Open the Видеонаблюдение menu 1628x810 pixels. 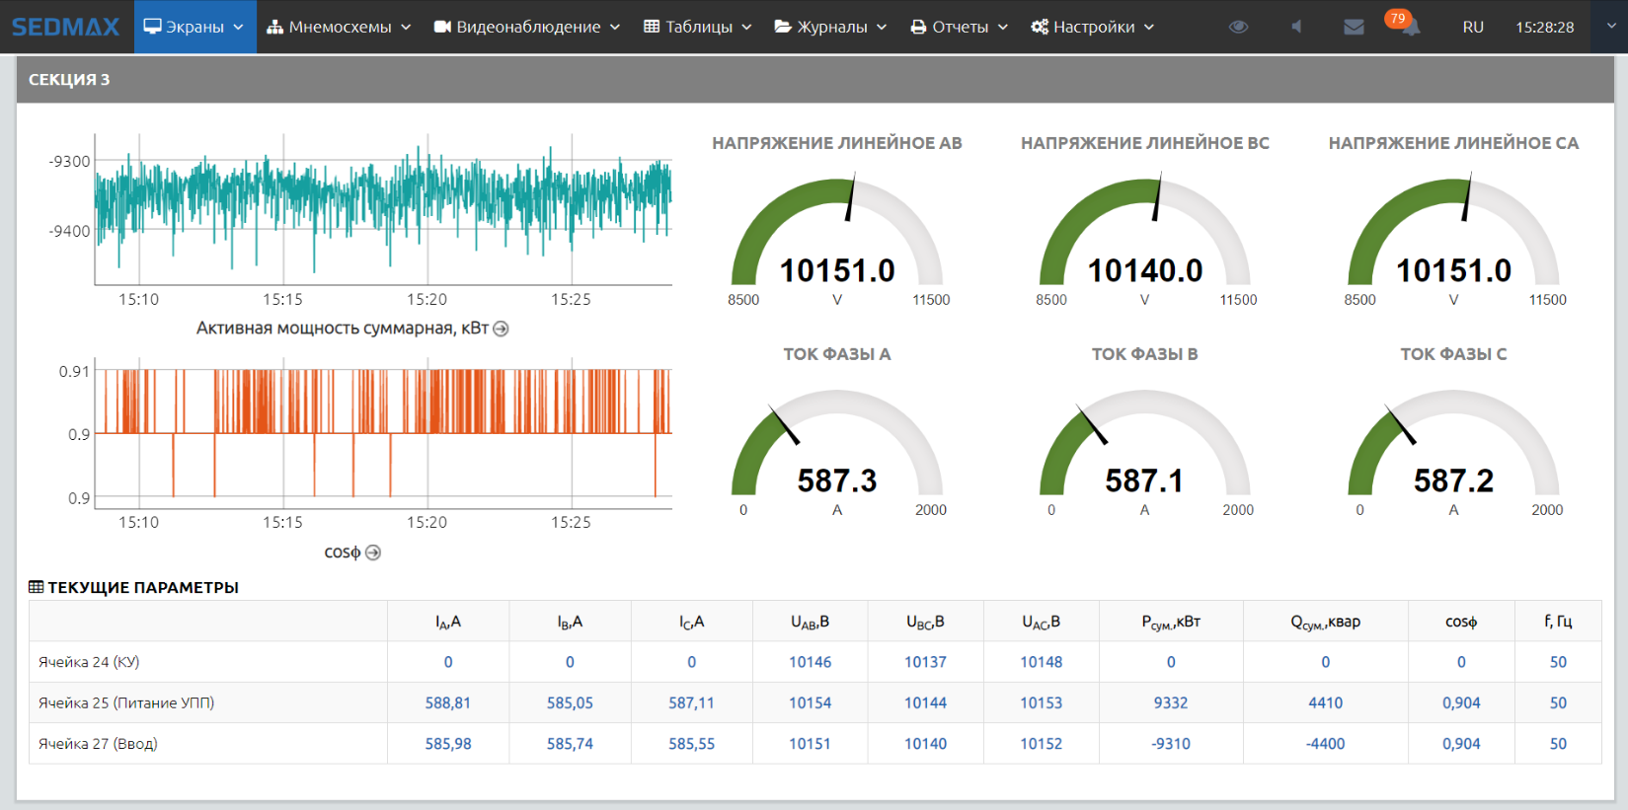click(x=527, y=27)
